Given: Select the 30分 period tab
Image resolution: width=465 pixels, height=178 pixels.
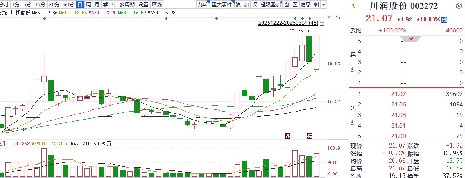Looking at the screenshot, I should [54, 5].
